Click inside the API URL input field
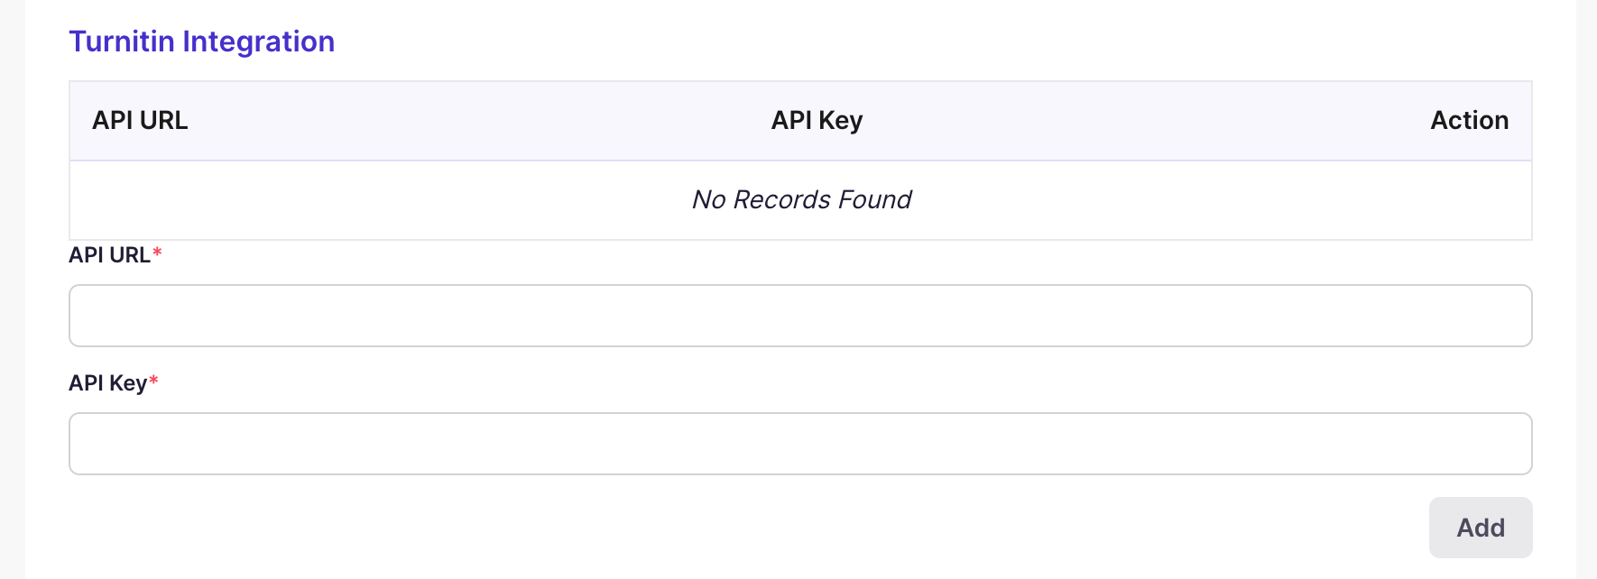Image resolution: width=1597 pixels, height=579 pixels. [799, 315]
